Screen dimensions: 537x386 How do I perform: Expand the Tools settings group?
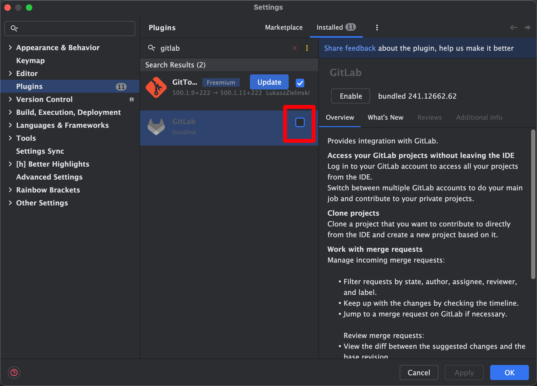(x=10, y=138)
